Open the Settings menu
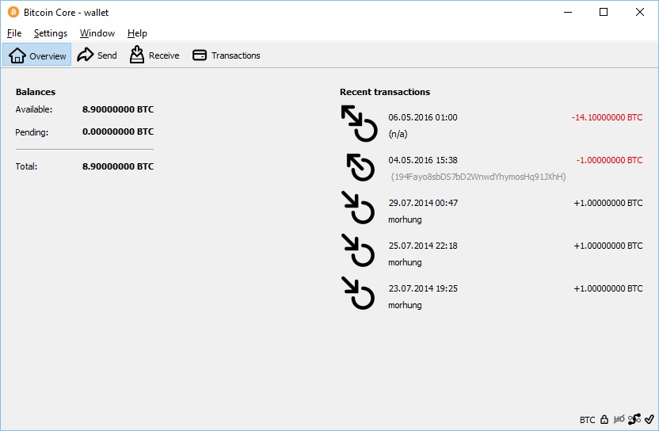 point(51,33)
